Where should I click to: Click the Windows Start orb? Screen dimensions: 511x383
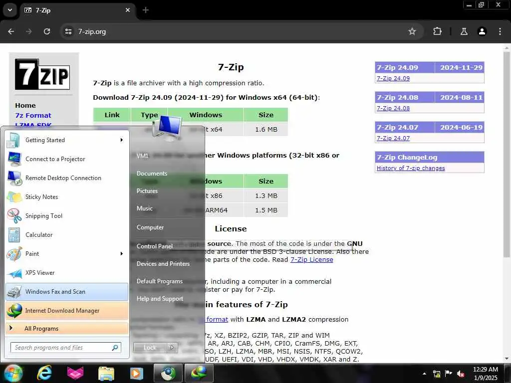13,373
